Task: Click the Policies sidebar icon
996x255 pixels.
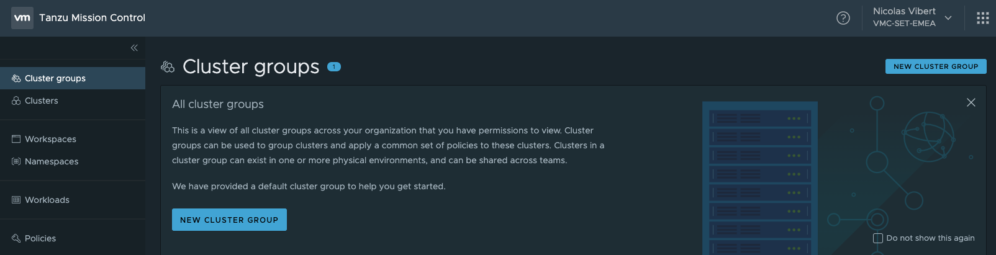Action: pos(16,238)
